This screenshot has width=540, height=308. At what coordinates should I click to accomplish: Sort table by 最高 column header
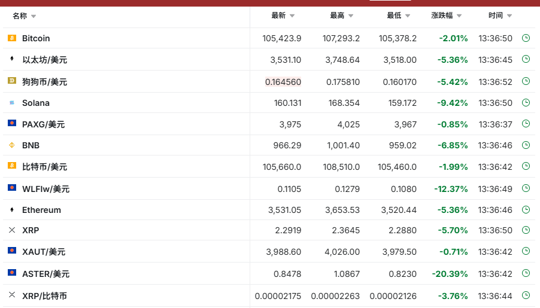[337, 16]
